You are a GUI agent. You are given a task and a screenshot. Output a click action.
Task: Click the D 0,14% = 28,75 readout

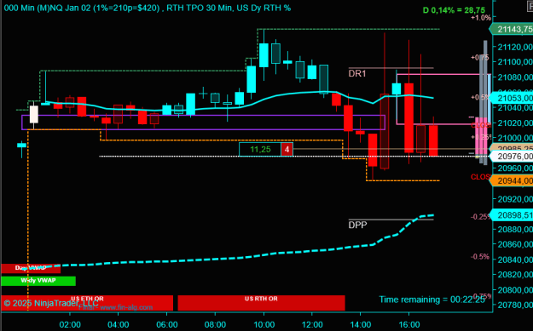point(454,10)
